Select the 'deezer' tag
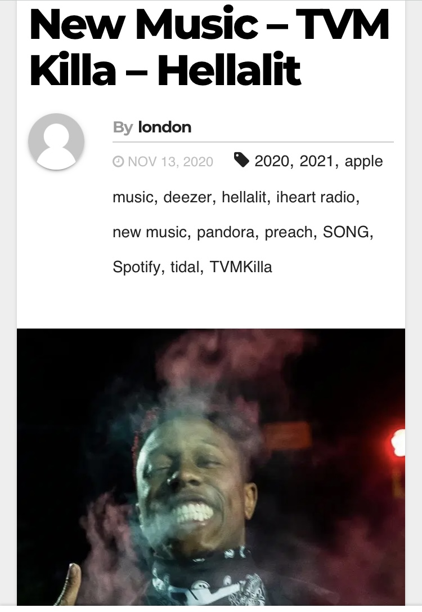The width and height of the screenshot is (422, 612). click(x=187, y=197)
